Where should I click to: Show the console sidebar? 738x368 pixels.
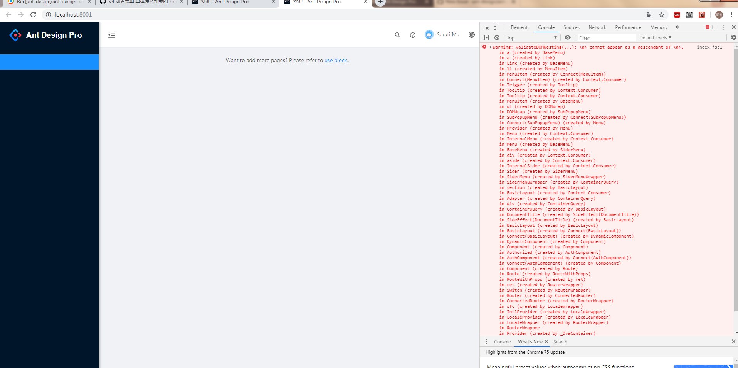click(x=486, y=38)
